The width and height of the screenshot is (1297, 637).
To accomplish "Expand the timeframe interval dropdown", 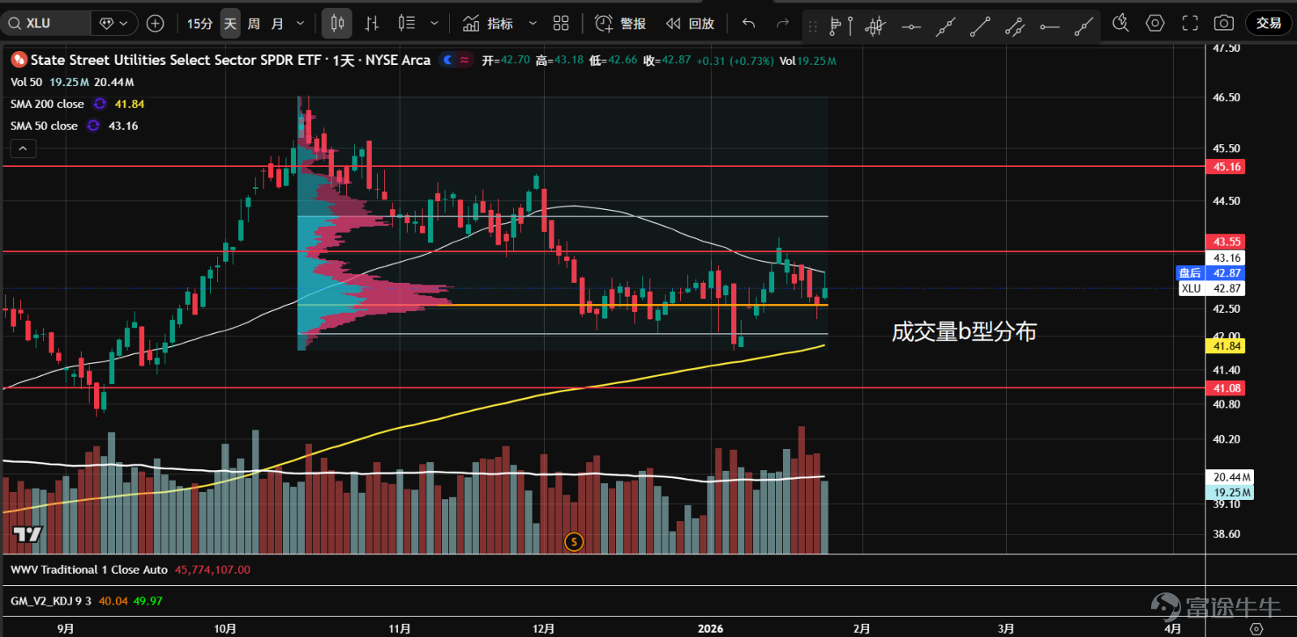I will 301,24.
